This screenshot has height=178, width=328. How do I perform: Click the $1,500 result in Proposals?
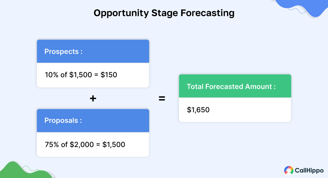(x=114, y=144)
